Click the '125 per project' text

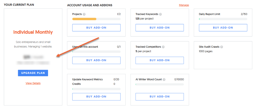(144, 19)
